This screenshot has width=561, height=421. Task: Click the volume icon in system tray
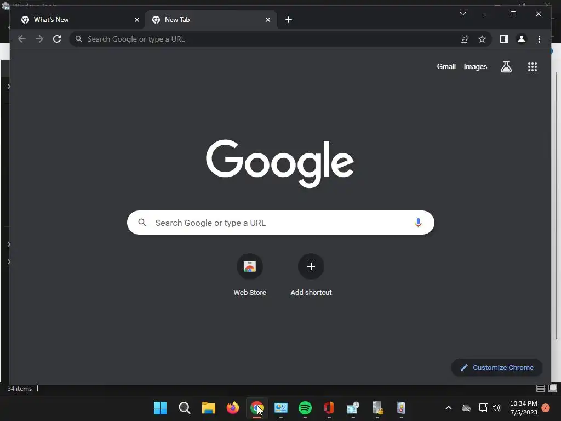click(496, 408)
